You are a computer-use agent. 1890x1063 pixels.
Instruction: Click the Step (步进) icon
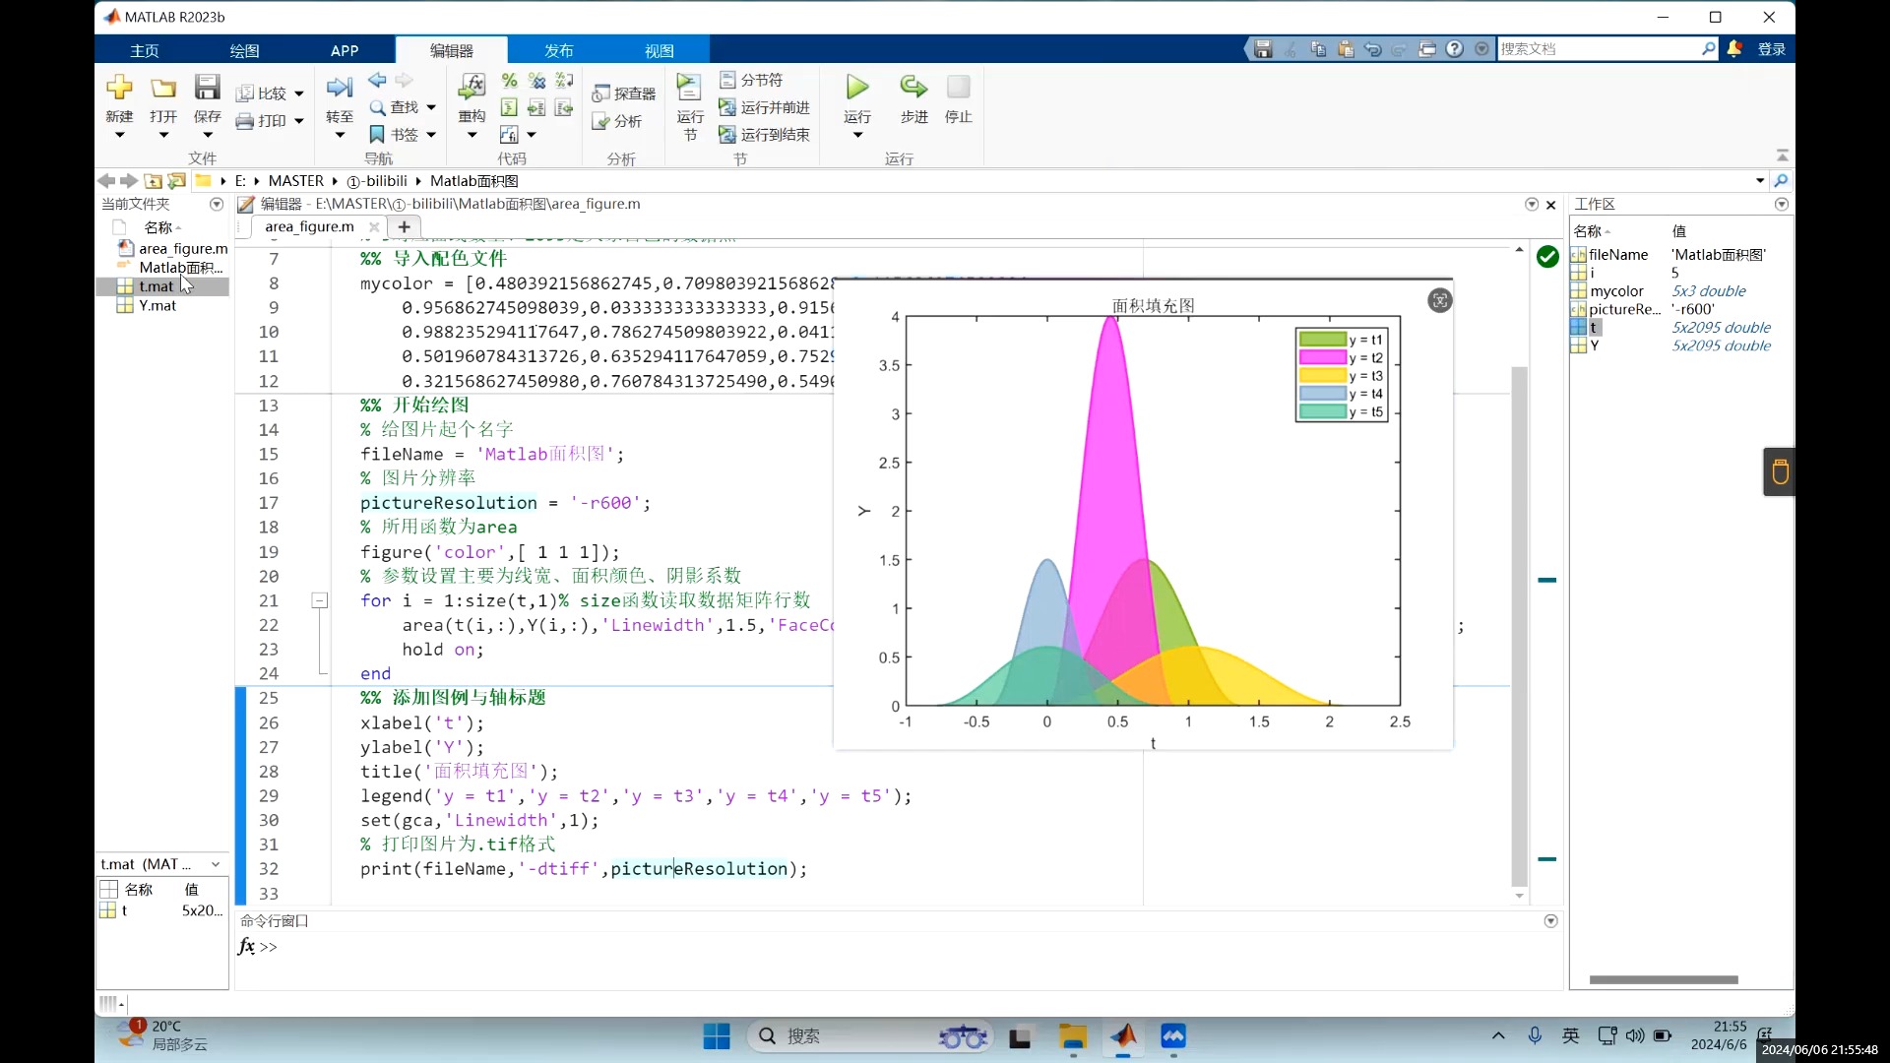(x=913, y=88)
